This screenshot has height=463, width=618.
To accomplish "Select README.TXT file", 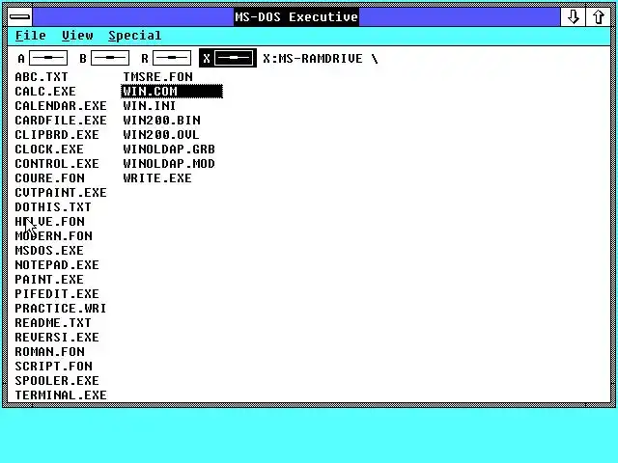I will tap(53, 323).
